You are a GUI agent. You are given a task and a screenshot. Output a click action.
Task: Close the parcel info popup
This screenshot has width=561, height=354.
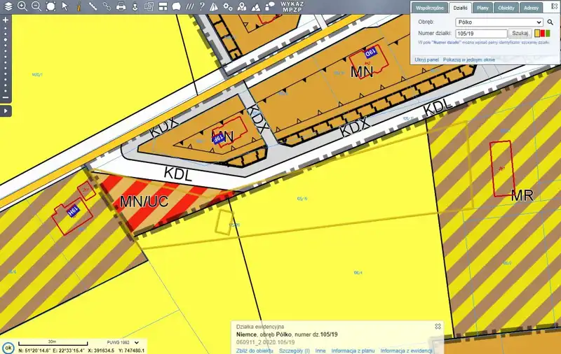[x=438, y=326]
